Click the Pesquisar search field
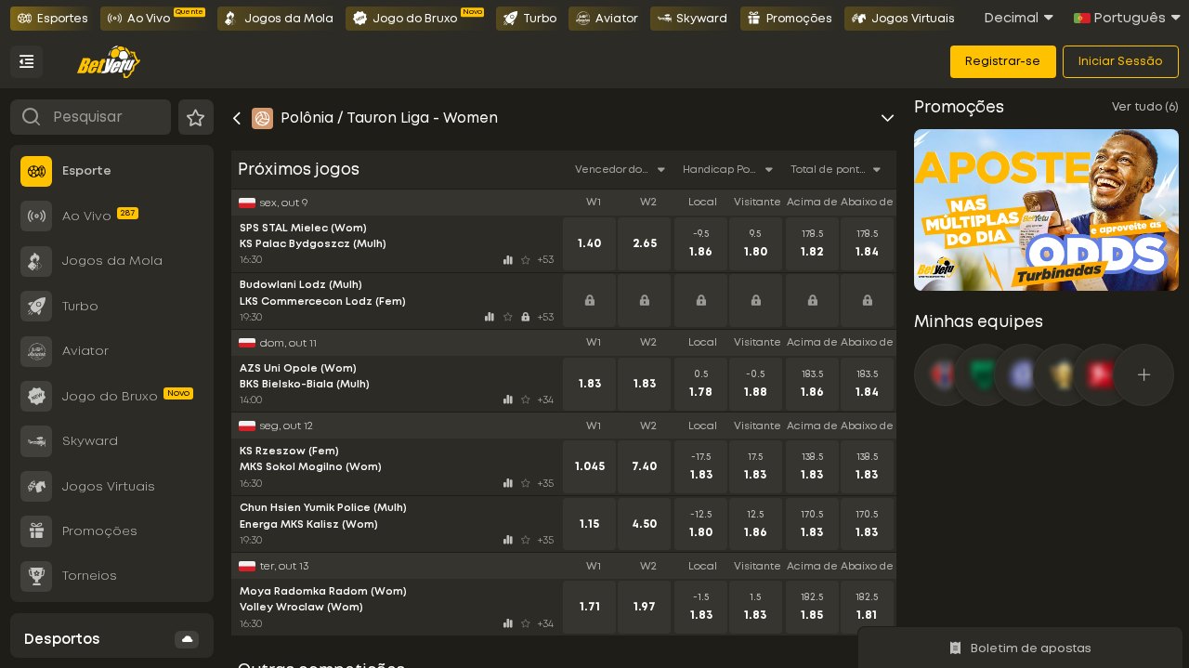This screenshot has width=1189, height=668. click(x=90, y=117)
